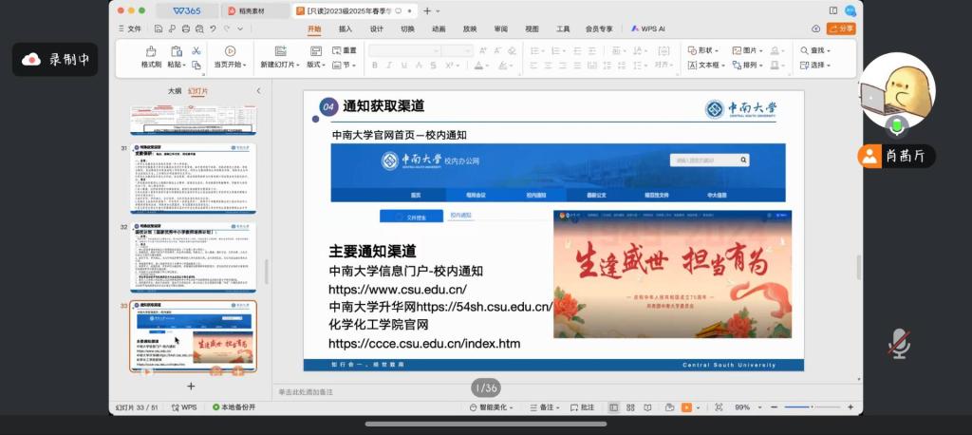This screenshot has height=435, width=972.
Task: Click the Format Painter (格式刷) icon
Action: pos(151,51)
